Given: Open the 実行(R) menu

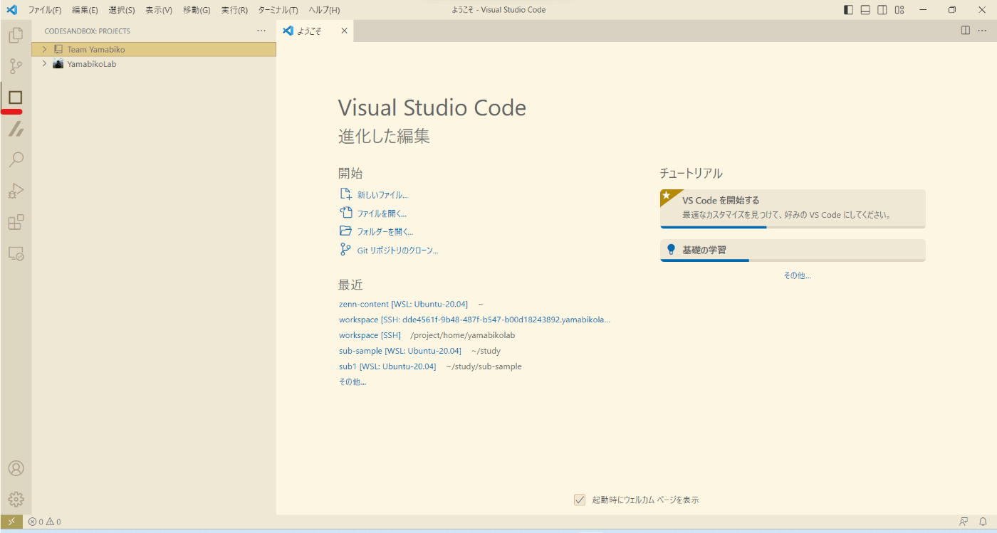Looking at the screenshot, I should click(x=234, y=10).
